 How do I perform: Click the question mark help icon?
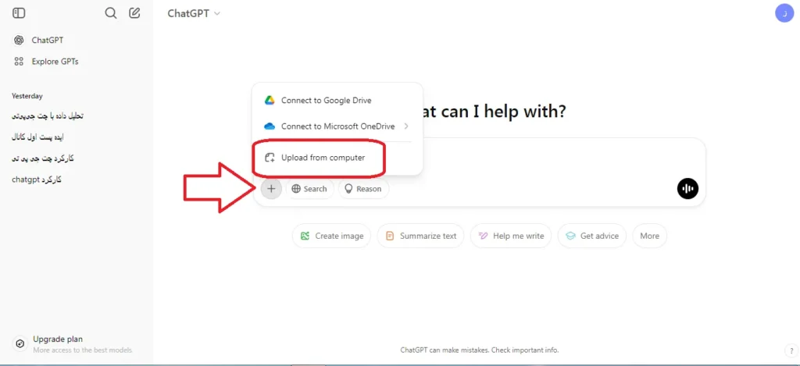(789, 350)
